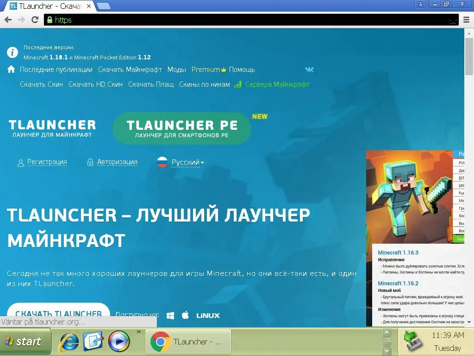Open Скачать Плащ link
Screen dimensions: 474x356
click(151, 84)
